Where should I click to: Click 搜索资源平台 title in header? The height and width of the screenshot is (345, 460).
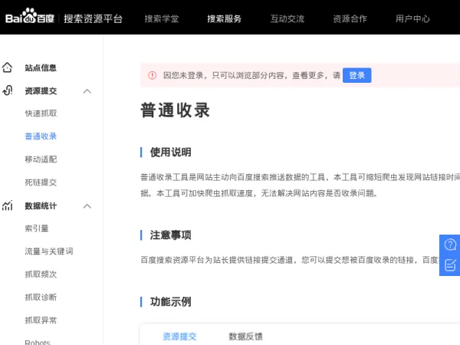[93, 18]
